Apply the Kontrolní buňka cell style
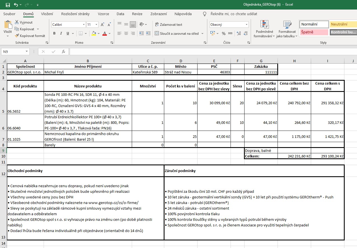 point(343,32)
